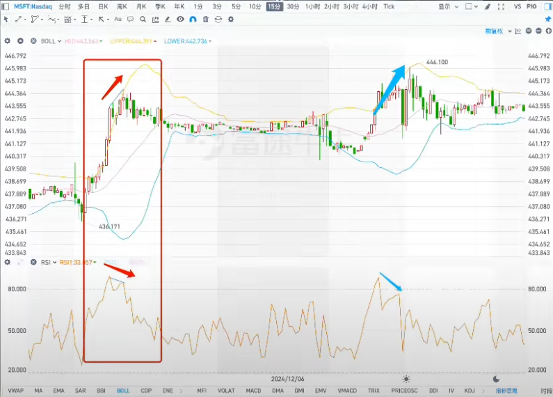Click the VS compare button
The height and width of the screenshot is (397, 553).
tap(518, 6)
